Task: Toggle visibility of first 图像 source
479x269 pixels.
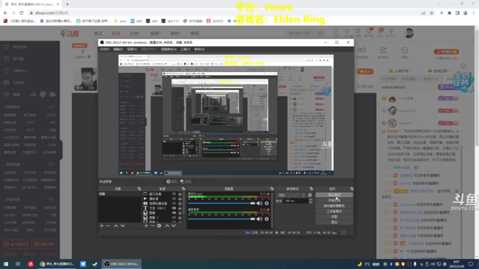Action: 174,213
